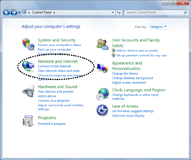Image resolution: width=191 pixels, height=160 pixels.
Task: Click the Control Panel address bar icon
Action: coord(24,12)
